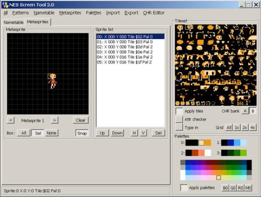The width and height of the screenshot is (261, 197).
Task: Set Box display to Sel
Action: [x=38, y=133]
